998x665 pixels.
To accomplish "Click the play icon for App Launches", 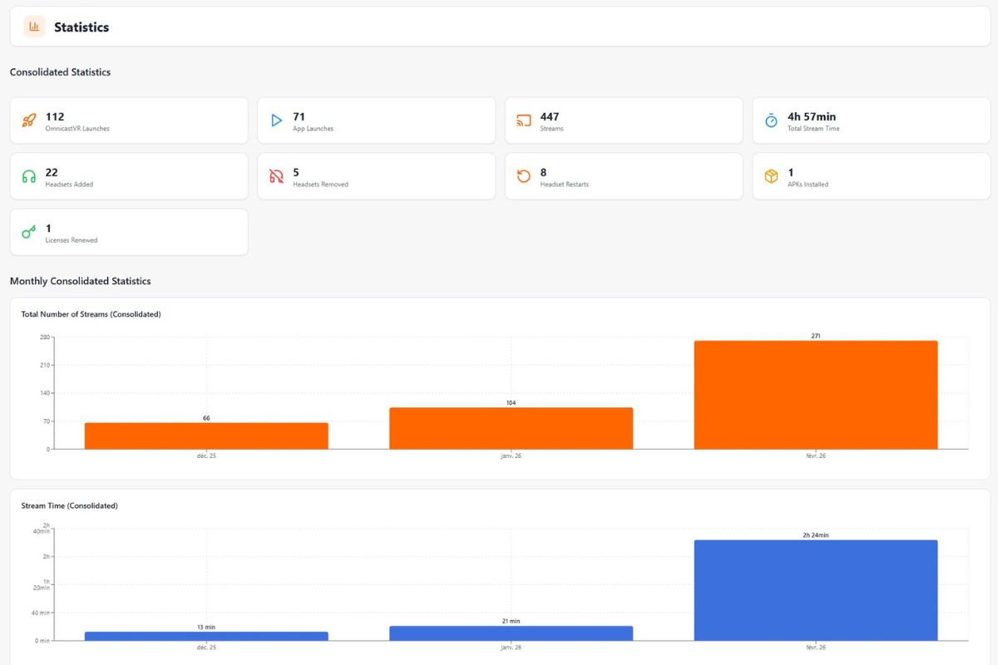I will 276,121.
